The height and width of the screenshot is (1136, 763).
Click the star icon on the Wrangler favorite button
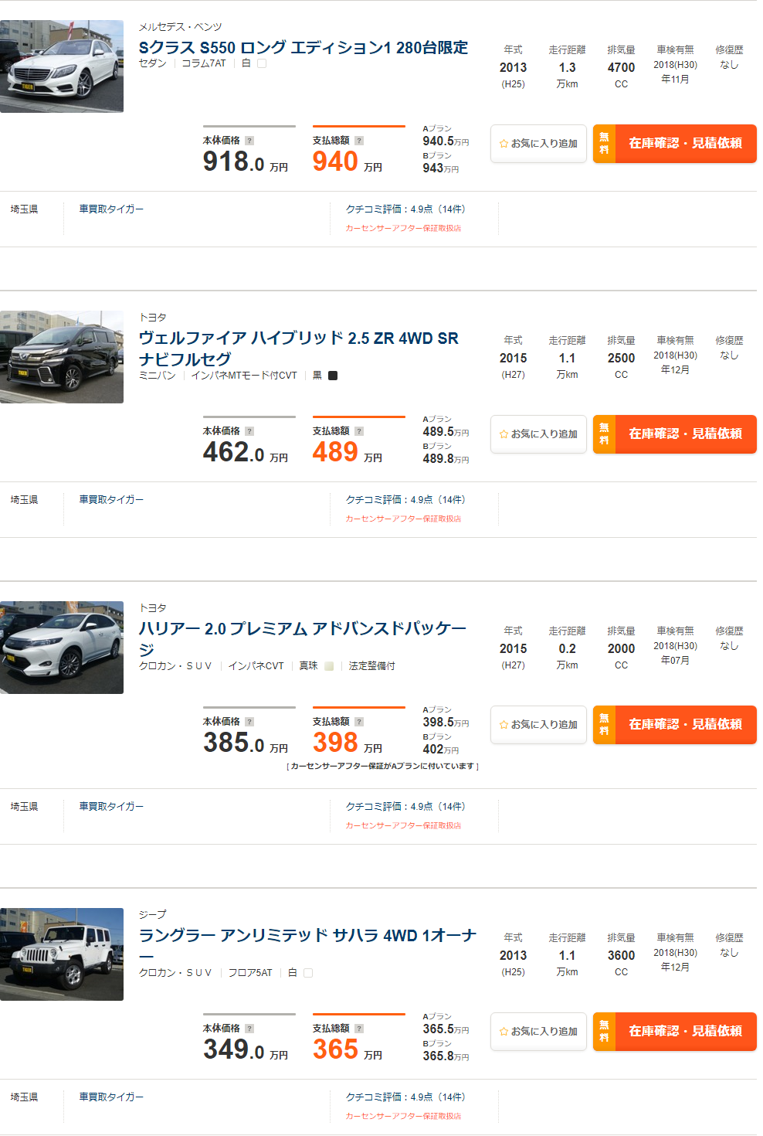[x=504, y=1031]
